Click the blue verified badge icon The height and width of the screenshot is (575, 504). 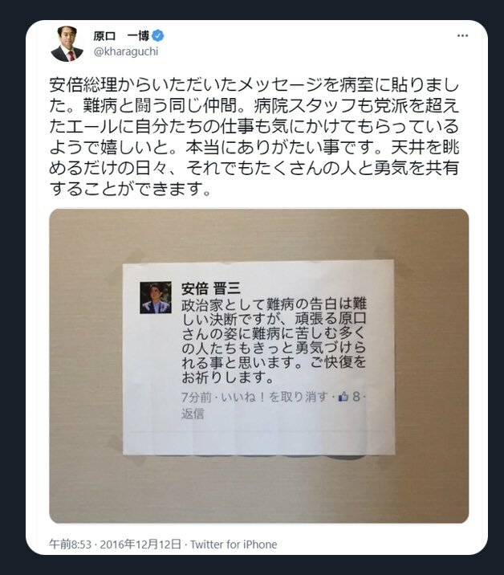158,36
